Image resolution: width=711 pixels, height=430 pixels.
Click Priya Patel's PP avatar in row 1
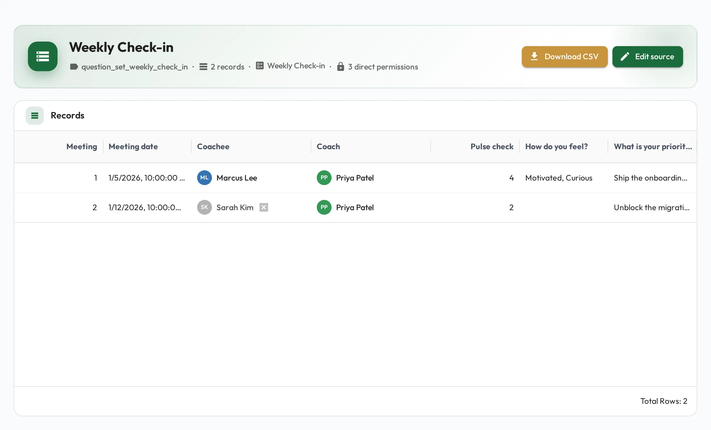324,178
